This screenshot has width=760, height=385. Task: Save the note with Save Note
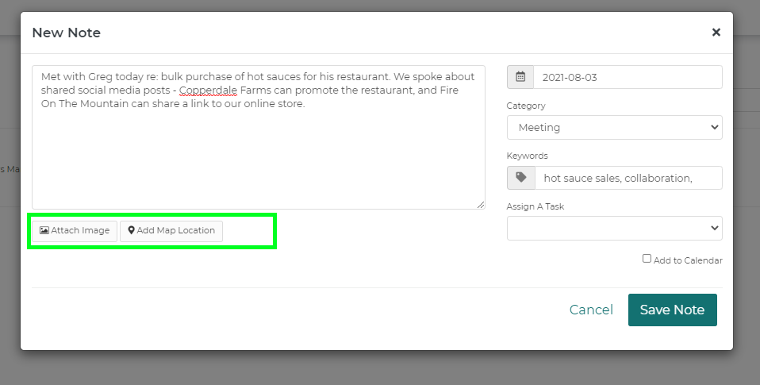pyautogui.click(x=672, y=310)
